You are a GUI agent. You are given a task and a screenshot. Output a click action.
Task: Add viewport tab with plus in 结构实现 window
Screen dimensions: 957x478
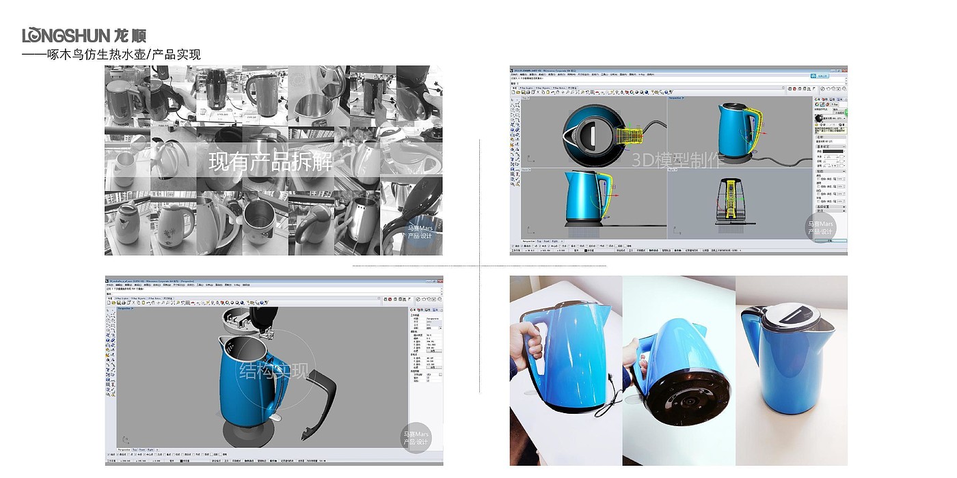point(157,449)
